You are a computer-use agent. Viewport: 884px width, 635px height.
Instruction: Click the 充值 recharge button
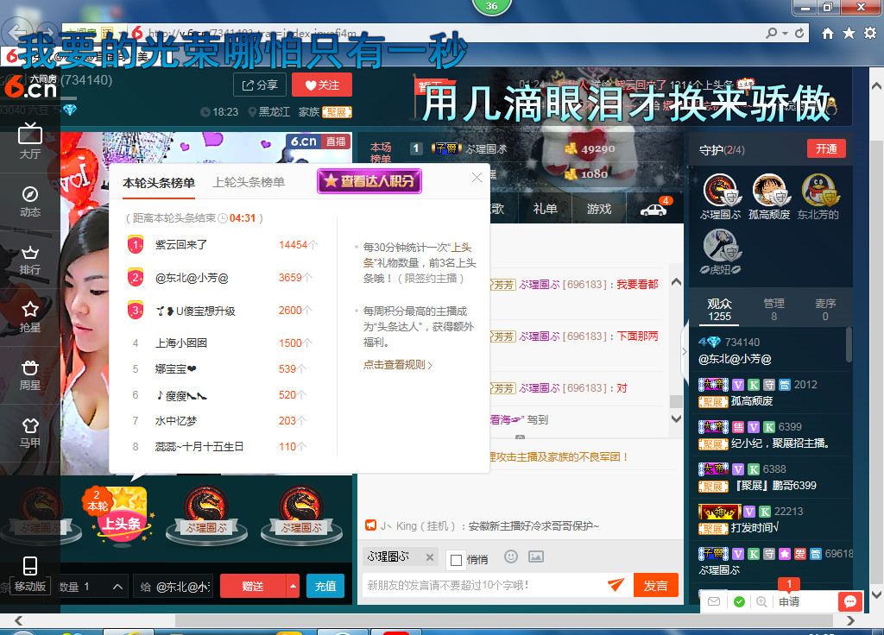pos(325,586)
